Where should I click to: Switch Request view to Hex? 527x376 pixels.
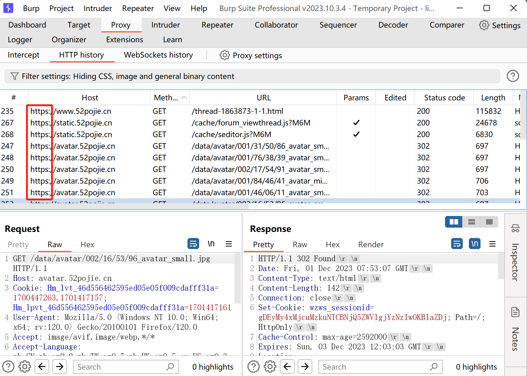pyautogui.click(x=87, y=244)
